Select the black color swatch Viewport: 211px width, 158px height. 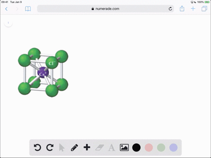pos(136,147)
